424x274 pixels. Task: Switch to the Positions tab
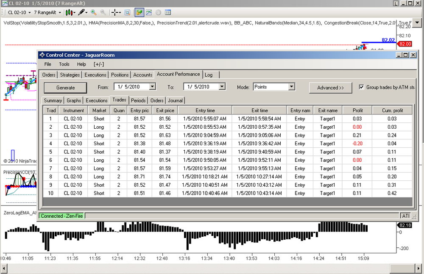(120, 75)
